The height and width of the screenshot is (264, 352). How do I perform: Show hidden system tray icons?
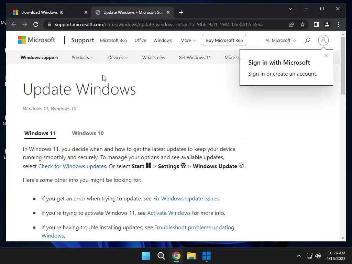(299, 256)
